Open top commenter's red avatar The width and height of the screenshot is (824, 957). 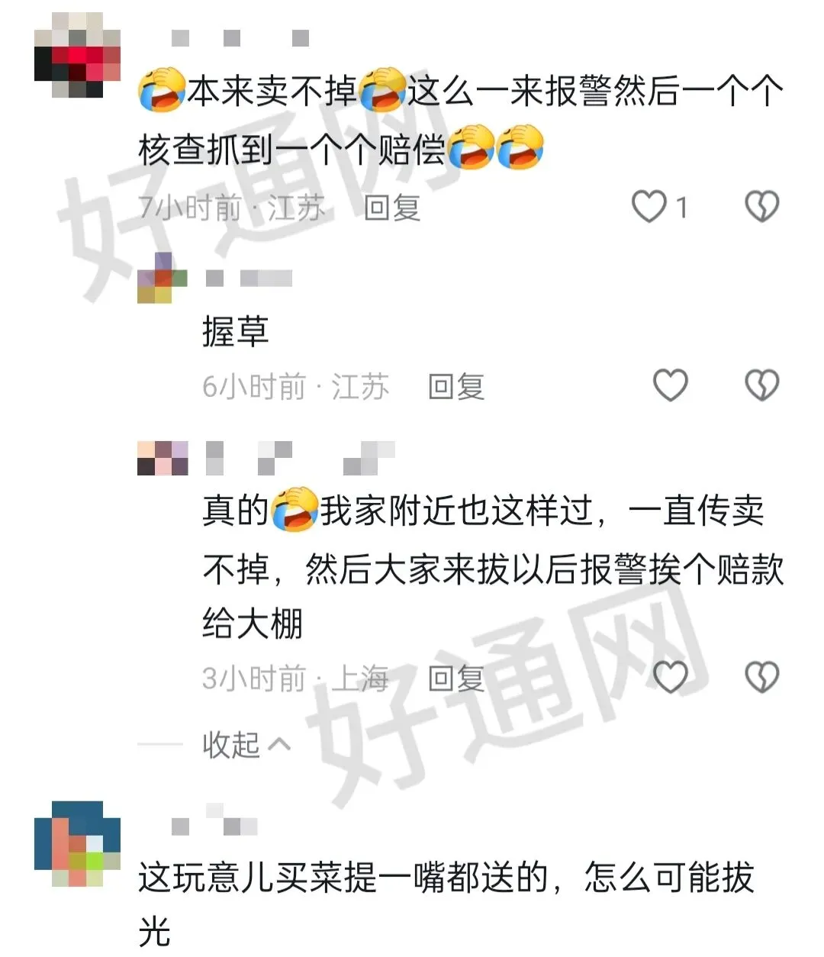tap(77, 55)
